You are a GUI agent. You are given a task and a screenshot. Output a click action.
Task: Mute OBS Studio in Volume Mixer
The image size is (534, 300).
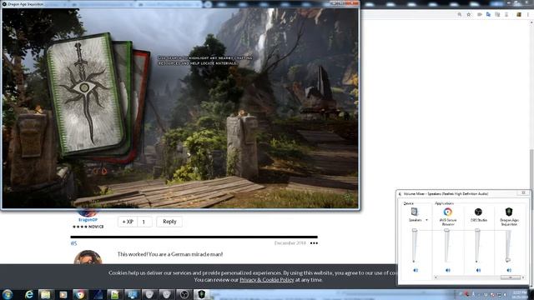pyautogui.click(x=478, y=270)
